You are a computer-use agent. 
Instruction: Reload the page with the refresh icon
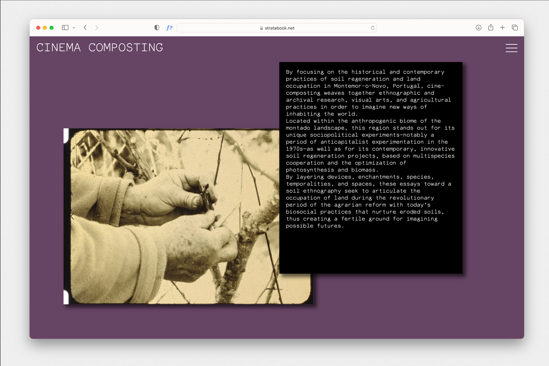(373, 28)
